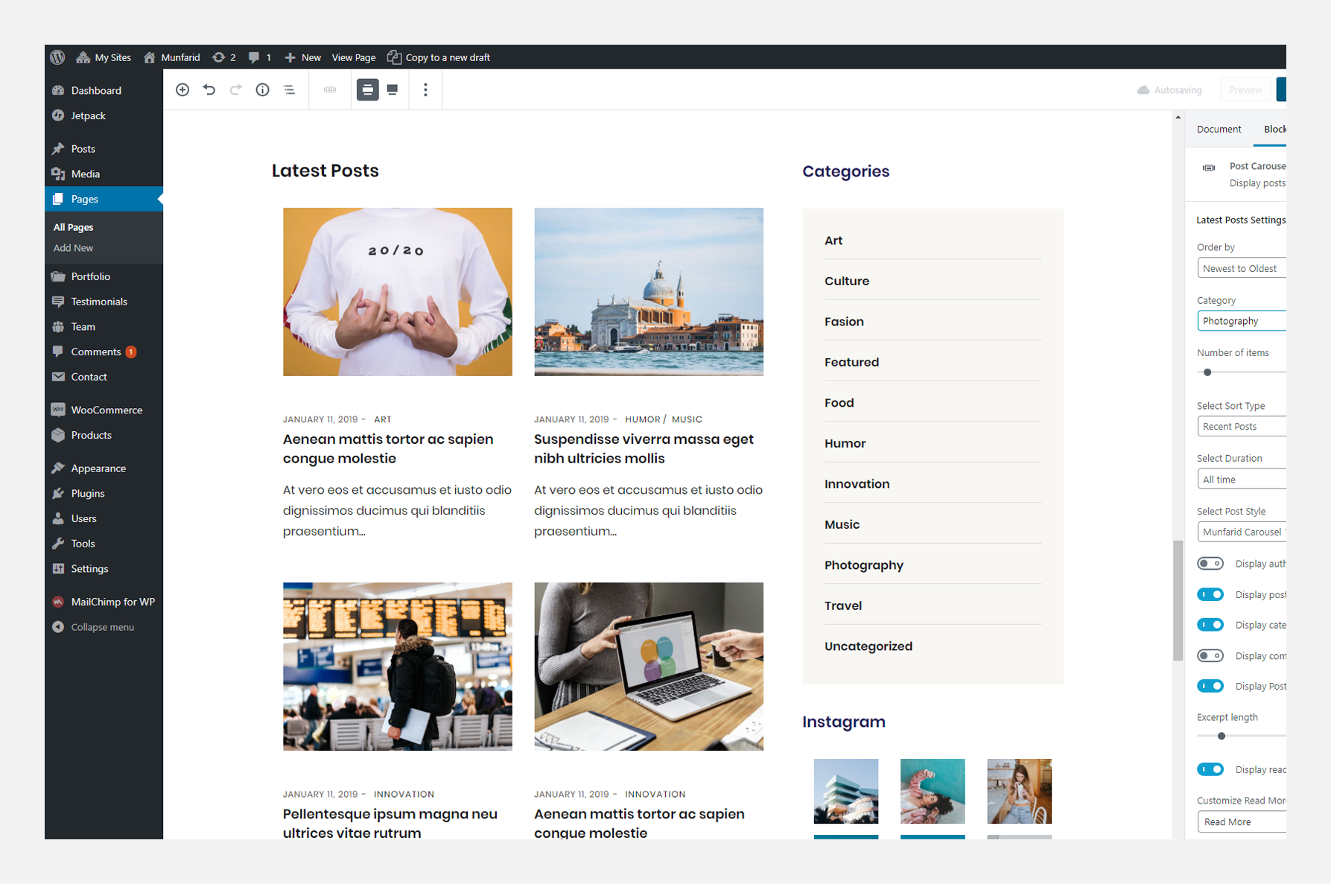The height and width of the screenshot is (884, 1331).
Task: Turn off the Display category toggle
Action: pyautogui.click(x=1210, y=625)
